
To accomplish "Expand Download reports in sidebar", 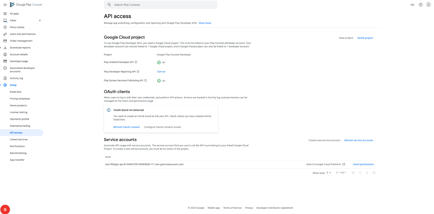I will point(1,48).
